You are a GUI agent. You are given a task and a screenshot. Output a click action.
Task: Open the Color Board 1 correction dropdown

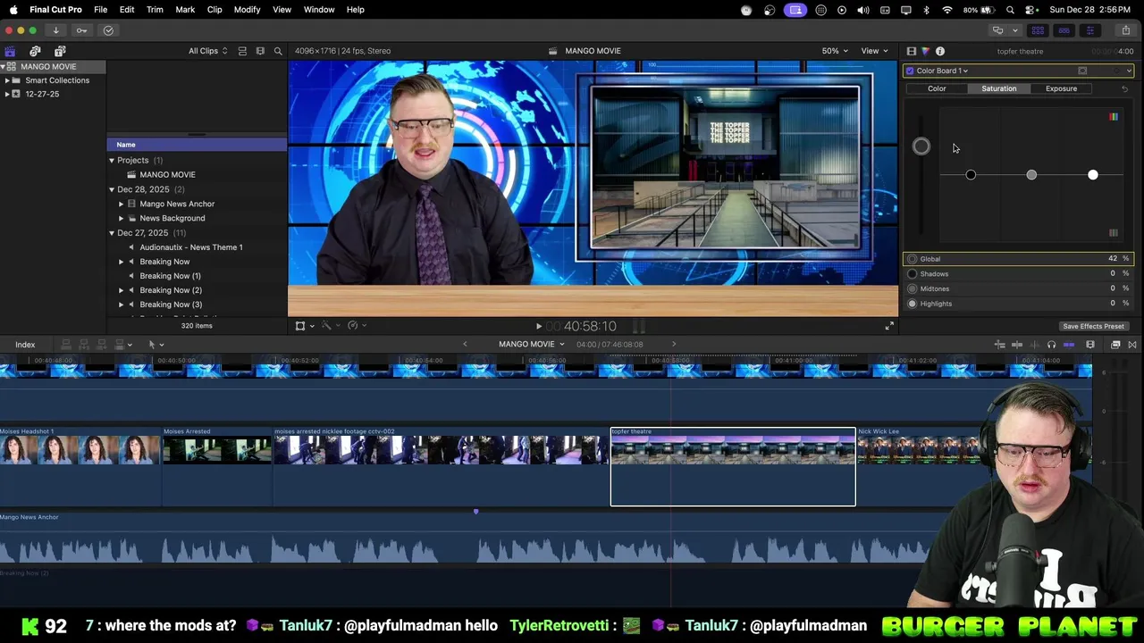pos(942,71)
